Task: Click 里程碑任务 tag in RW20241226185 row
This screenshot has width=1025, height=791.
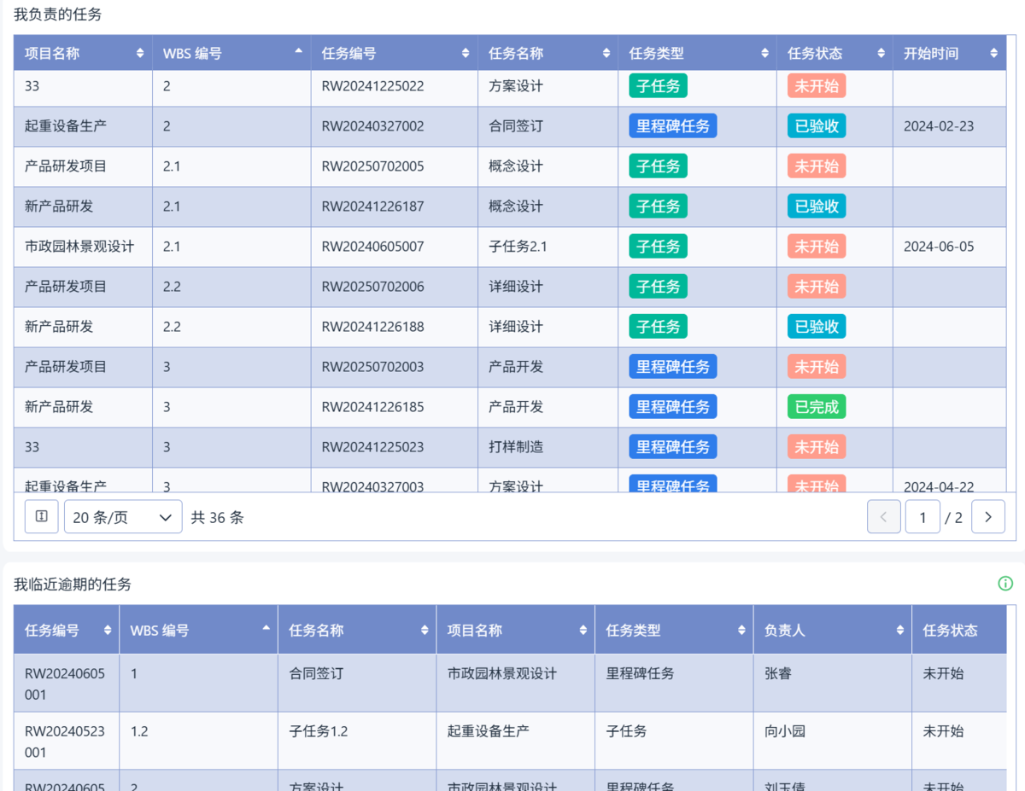Action: [x=672, y=407]
